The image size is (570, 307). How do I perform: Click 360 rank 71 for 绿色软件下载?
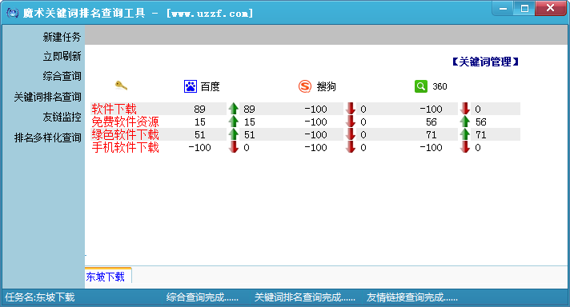coord(432,135)
